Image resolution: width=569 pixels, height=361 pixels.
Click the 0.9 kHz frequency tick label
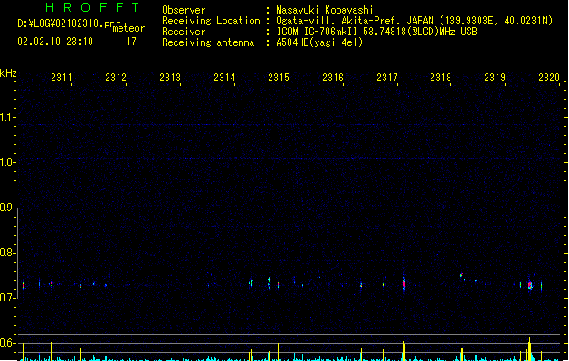coord(7,208)
